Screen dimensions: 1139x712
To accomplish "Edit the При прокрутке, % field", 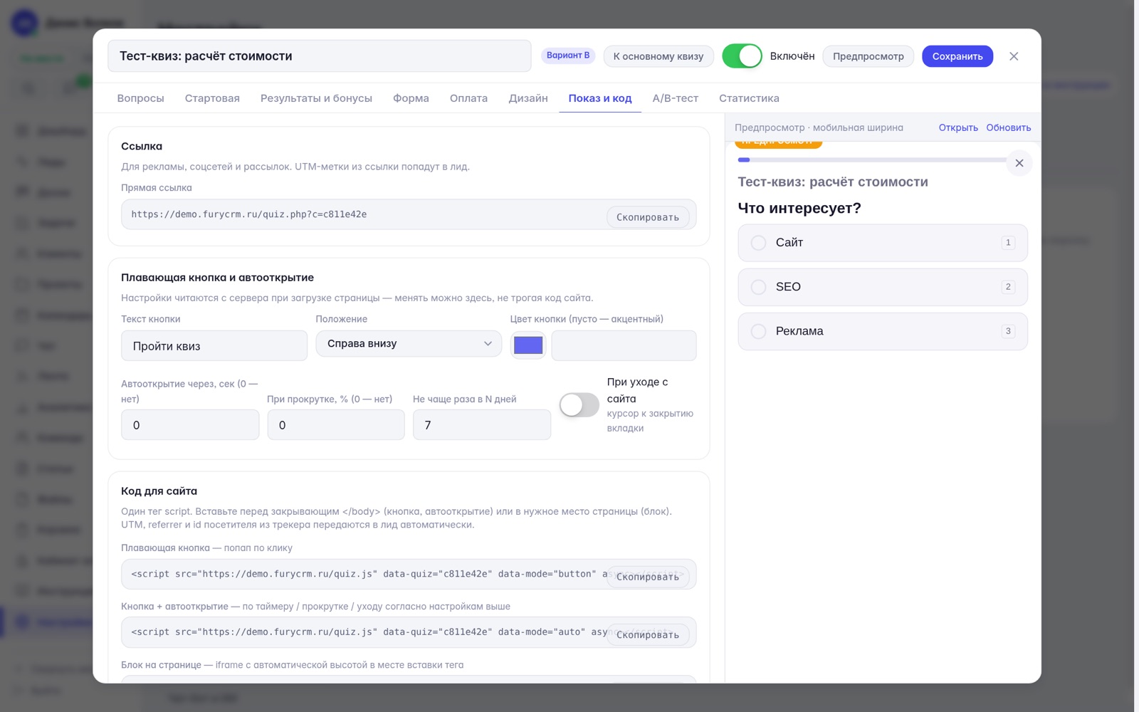I will click(x=336, y=425).
